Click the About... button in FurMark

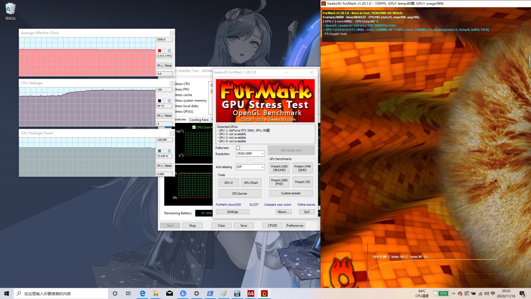pyautogui.click(x=283, y=212)
